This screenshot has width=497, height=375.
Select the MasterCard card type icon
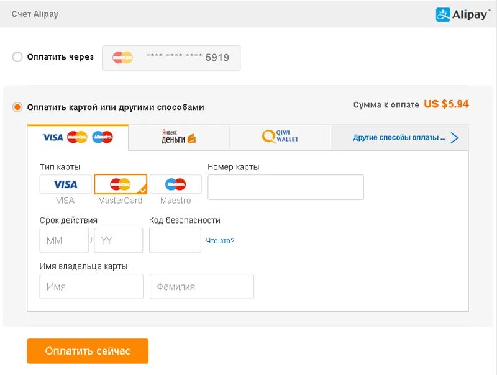[121, 184]
